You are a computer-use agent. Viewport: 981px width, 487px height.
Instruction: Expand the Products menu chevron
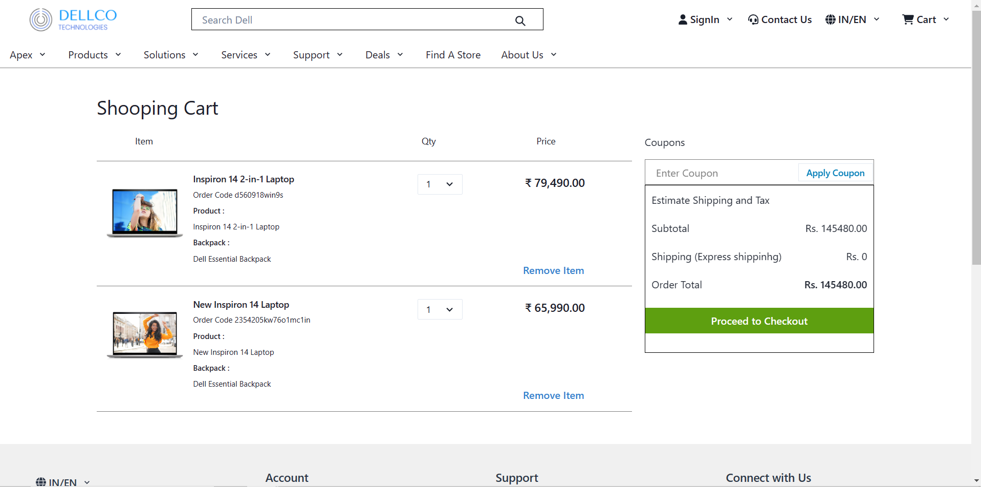(118, 55)
